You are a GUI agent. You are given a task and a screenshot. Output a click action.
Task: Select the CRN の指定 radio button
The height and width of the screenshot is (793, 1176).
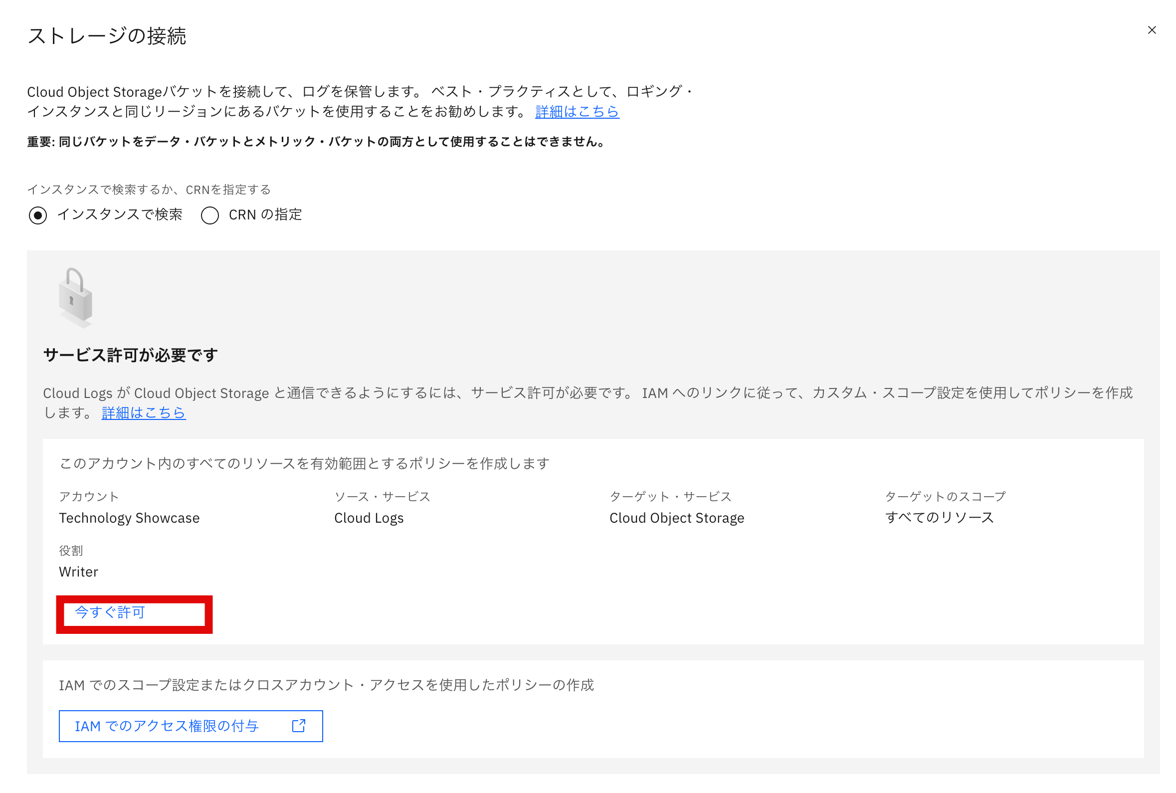pyautogui.click(x=210, y=215)
